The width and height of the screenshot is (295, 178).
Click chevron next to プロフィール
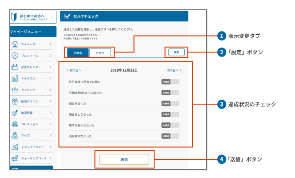pyautogui.click(x=50, y=56)
